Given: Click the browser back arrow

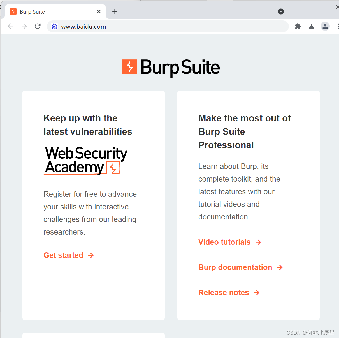Looking at the screenshot, I should click(11, 26).
